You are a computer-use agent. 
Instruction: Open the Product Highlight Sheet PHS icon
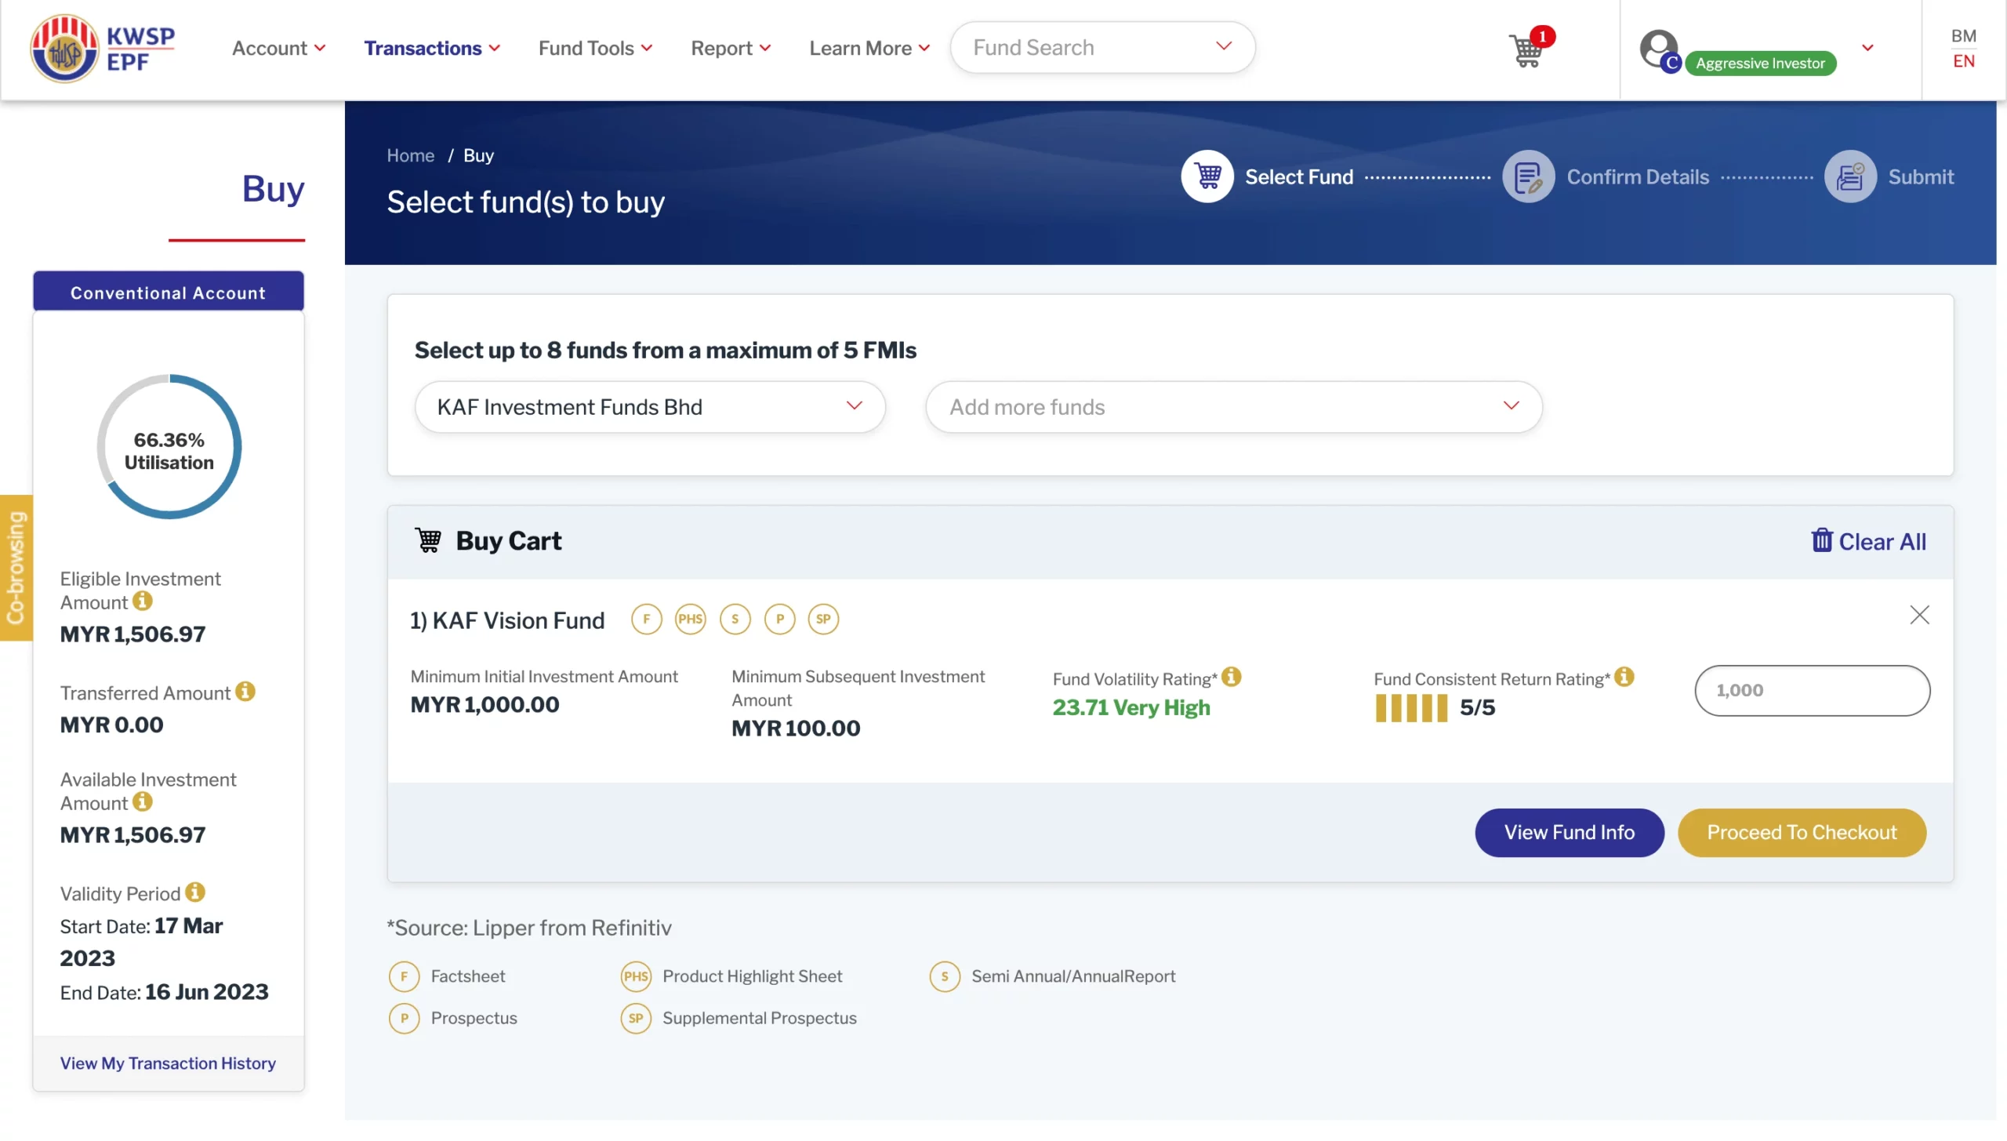point(690,619)
